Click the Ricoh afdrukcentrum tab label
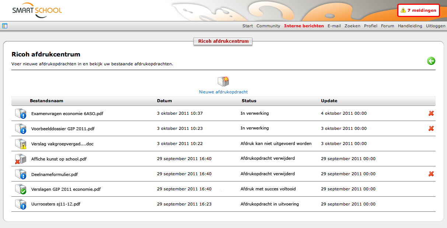This screenshot has width=447, height=228. point(223,41)
